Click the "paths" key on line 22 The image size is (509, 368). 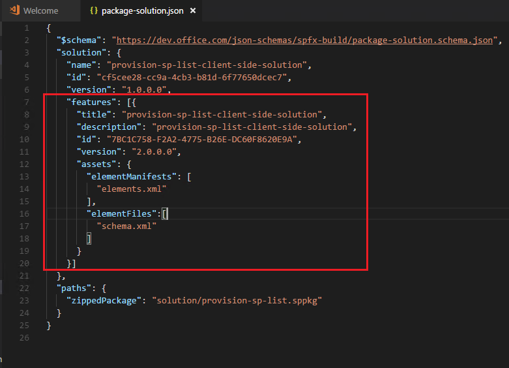[x=74, y=288]
